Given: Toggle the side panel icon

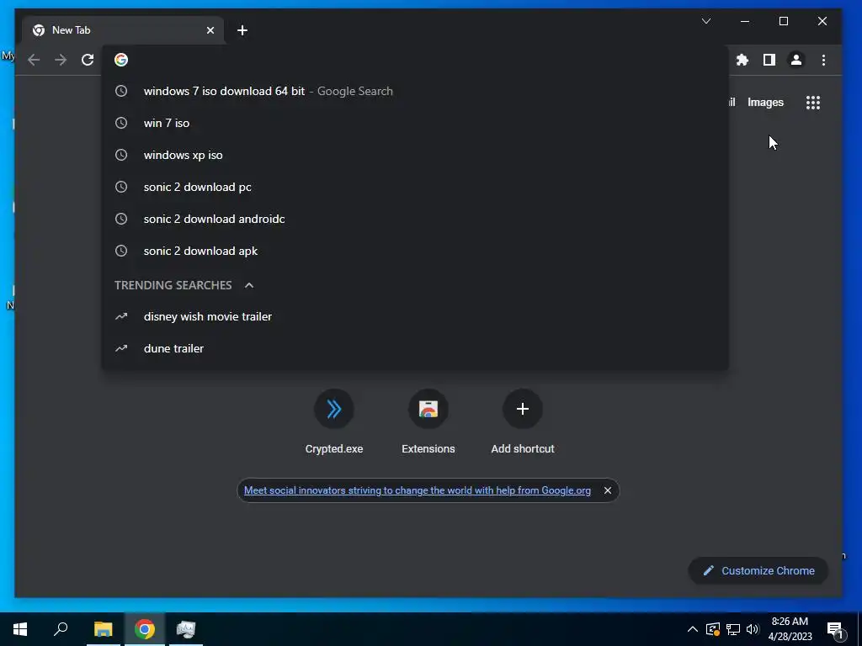Looking at the screenshot, I should tap(769, 60).
